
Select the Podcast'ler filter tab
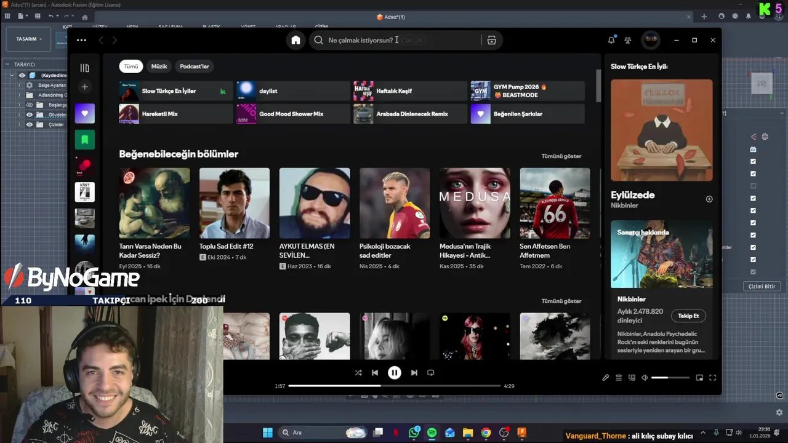pos(195,66)
